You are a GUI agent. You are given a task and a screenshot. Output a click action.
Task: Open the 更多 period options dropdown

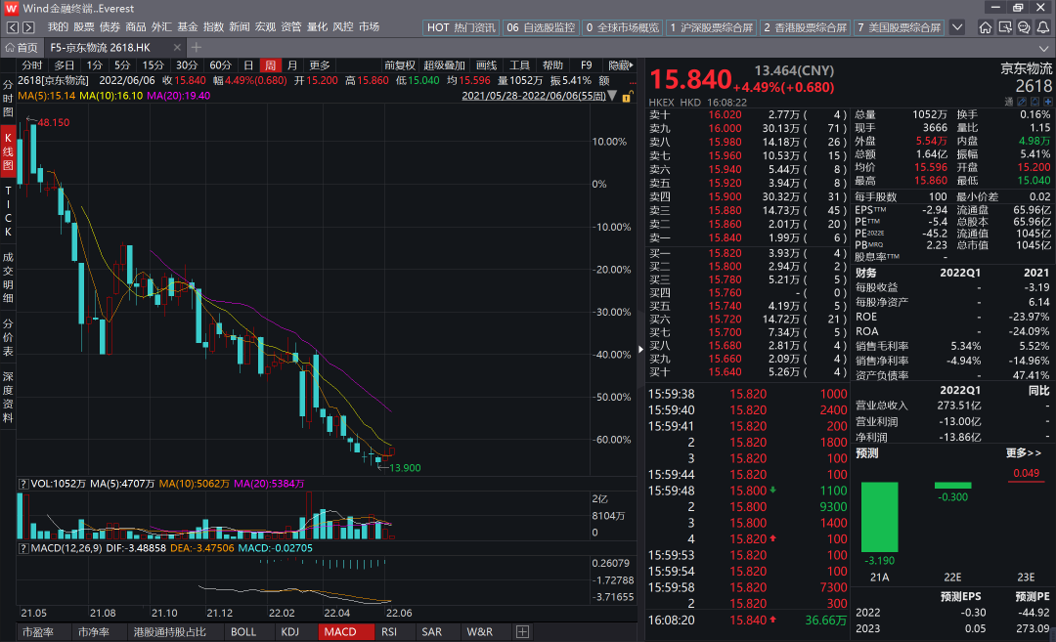pos(320,65)
